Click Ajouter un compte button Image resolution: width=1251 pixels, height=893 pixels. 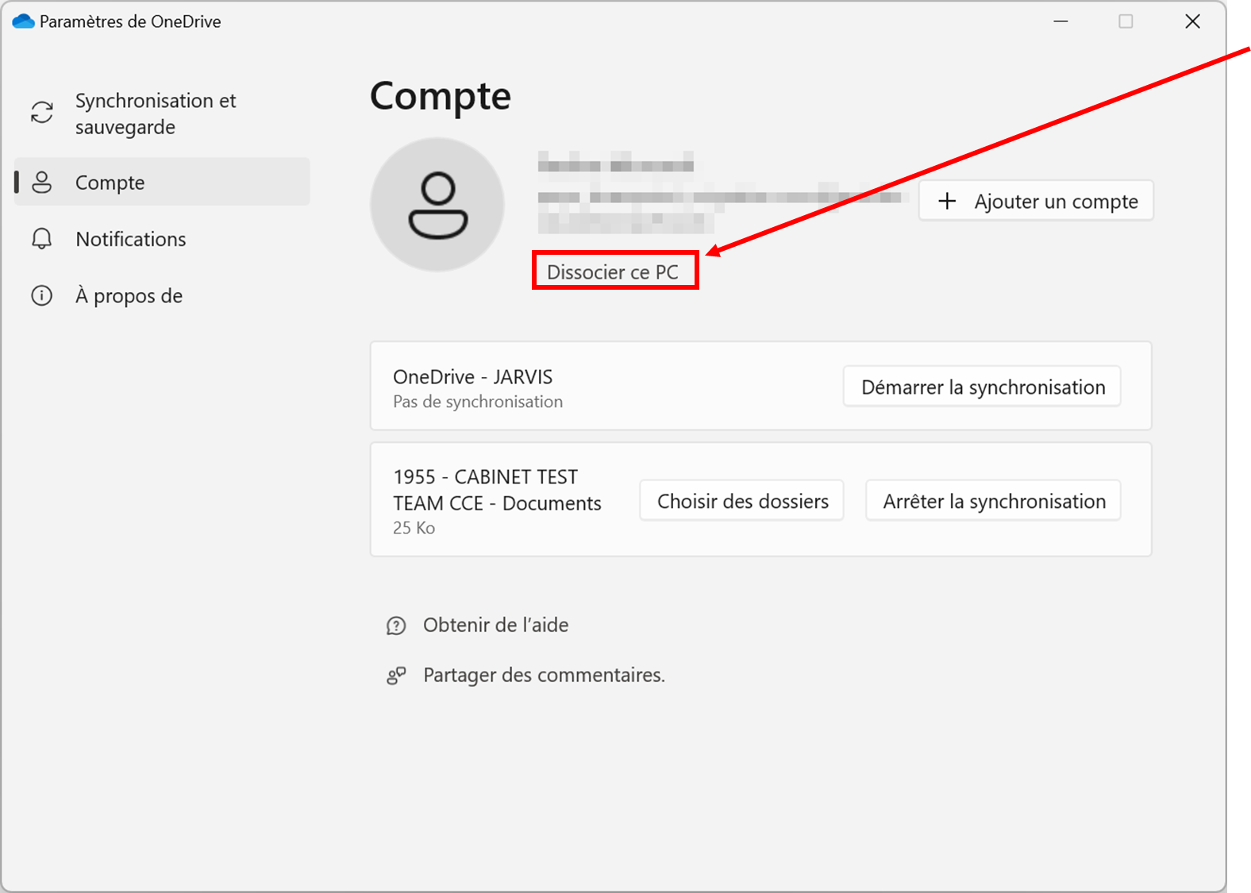click(1036, 201)
